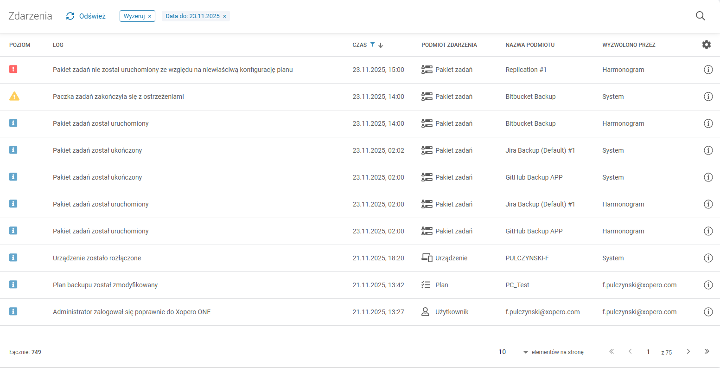Remove the 'Data do: 23.11.2025' filter chip

[x=225, y=16]
